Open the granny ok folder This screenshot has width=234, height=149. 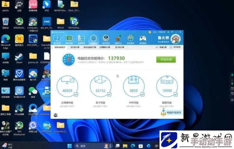[x=33, y=58]
